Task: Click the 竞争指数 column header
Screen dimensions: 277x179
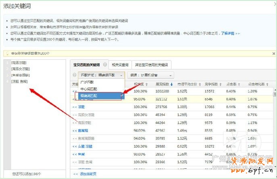Action: point(211,84)
